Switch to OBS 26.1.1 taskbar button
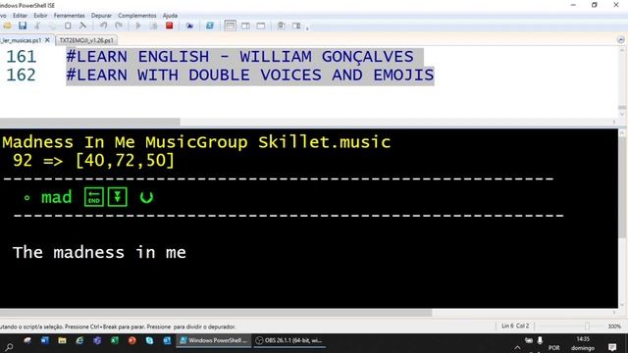The image size is (628, 353). [x=289, y=340]
